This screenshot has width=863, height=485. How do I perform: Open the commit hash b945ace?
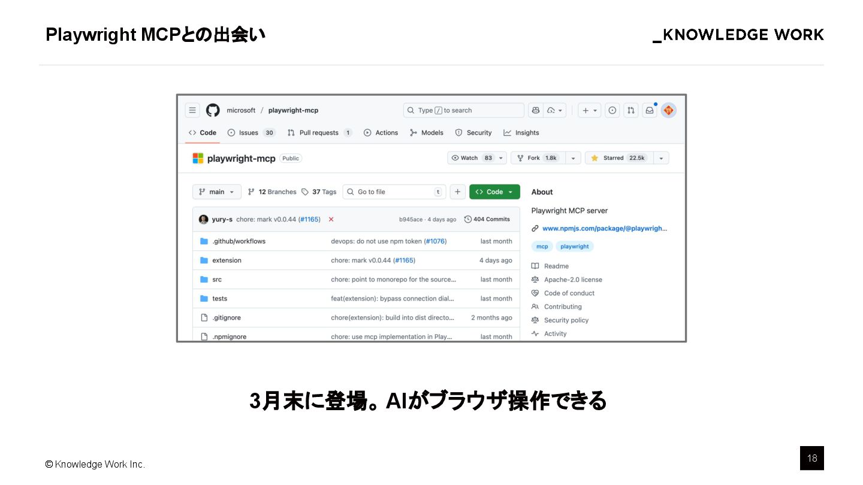coord(411,219)
